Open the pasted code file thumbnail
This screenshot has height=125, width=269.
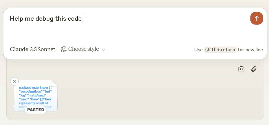[35, 95]
